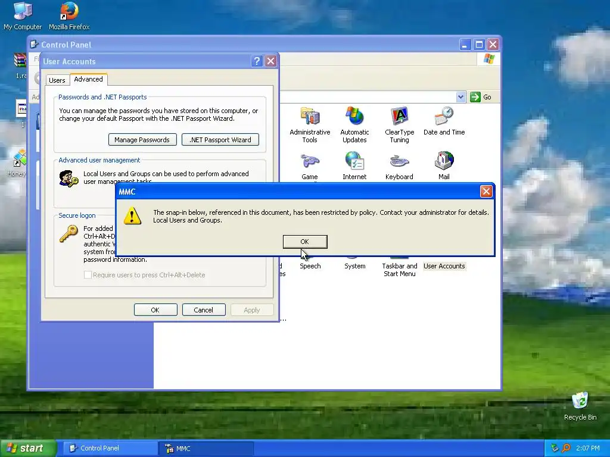Screen dimensions: 610x457
Task: Select the Mail icon
Action: (444, 166)
